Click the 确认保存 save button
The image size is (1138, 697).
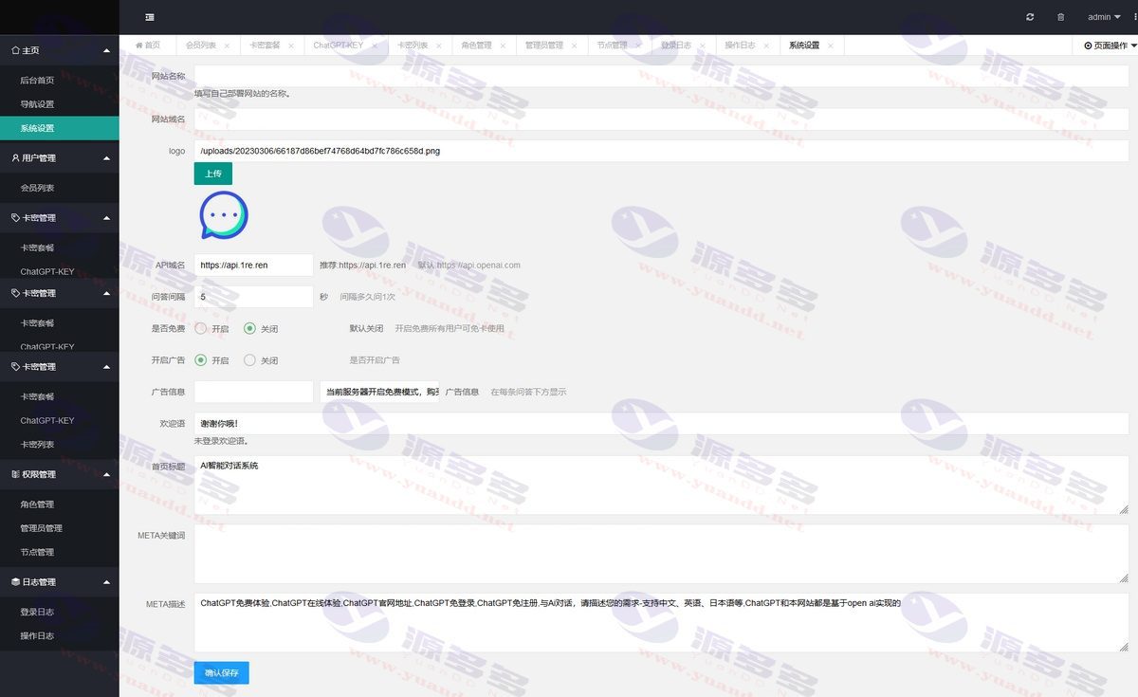click(x=222, y=673)
